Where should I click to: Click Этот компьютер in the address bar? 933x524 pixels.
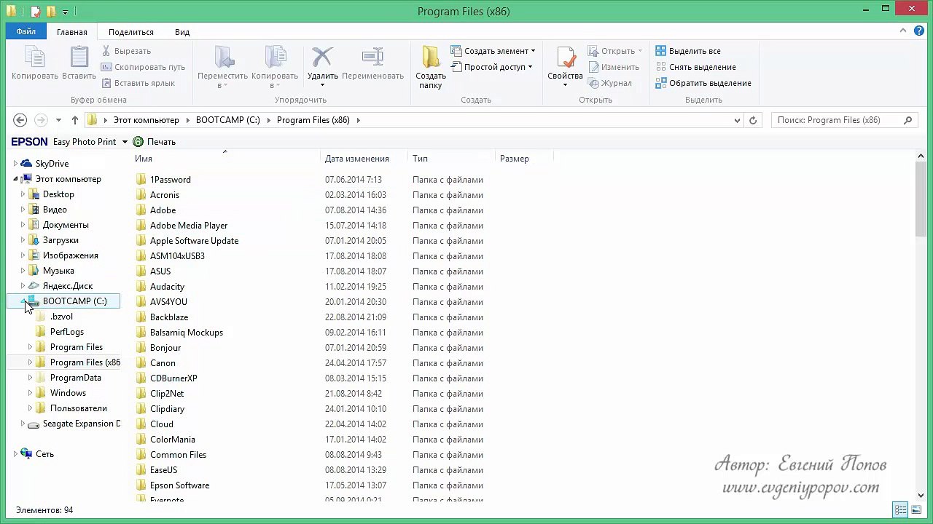[x=146, y=120]
